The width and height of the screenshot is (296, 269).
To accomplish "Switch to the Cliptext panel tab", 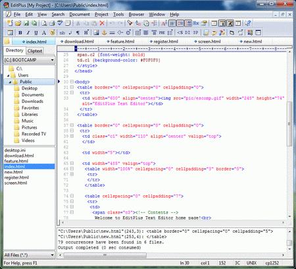I will point(35,51).
